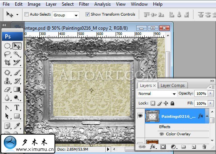Screen dimensions: 216x154
Task: Collapse the toolbox using double arrows
Action: (x=4, y=25)
